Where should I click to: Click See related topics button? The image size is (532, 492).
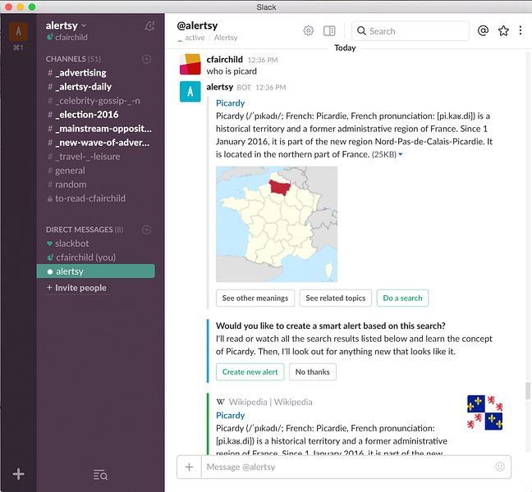[336, 298]
